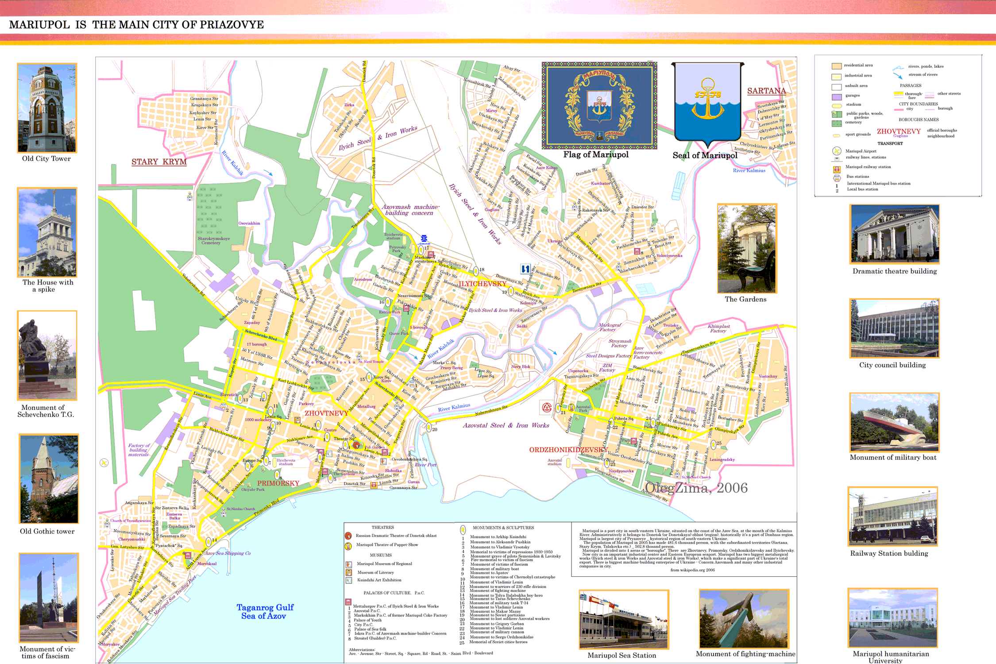
Task: Click the STARY KRYM underlined label
Action: click(x=159, y=162)
